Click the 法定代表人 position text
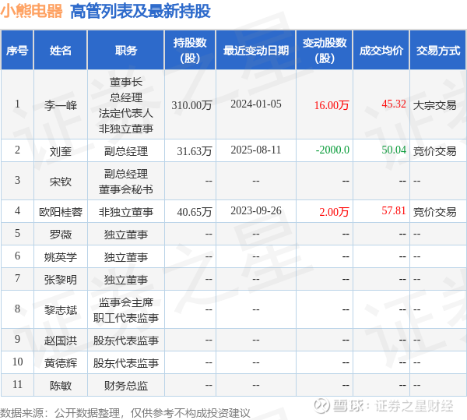 [x=125, y=113]
